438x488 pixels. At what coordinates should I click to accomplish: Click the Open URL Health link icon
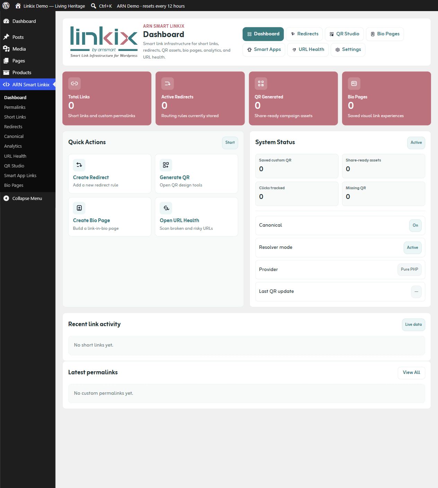[x=166, y=208]
